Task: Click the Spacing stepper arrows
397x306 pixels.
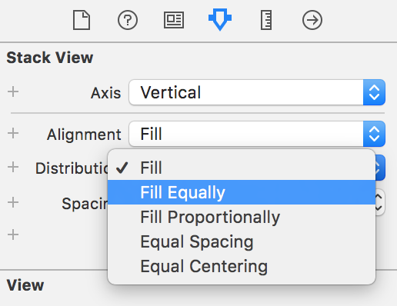Action: (380, 202)
